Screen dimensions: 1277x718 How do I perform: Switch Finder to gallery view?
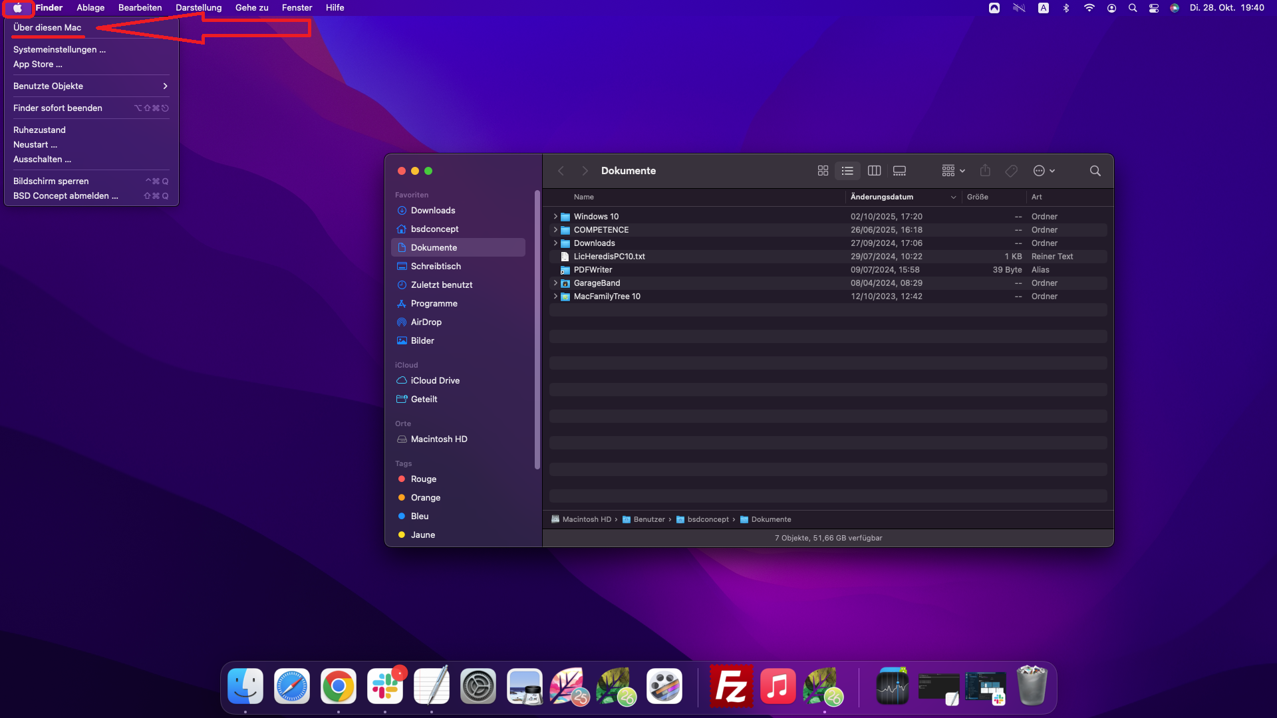tap(899, 171)
